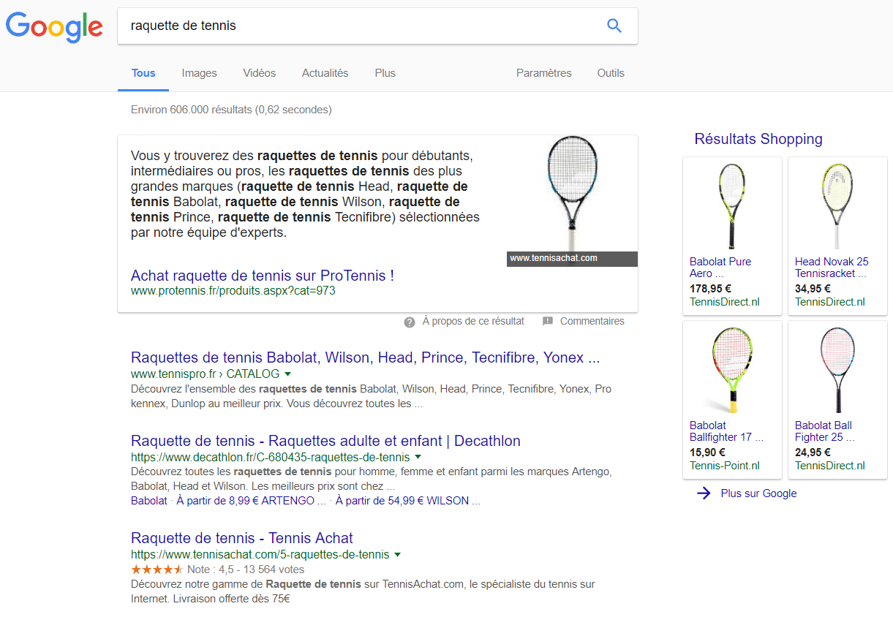The image size is (893, 617).
Task: Click featured snippet racket image
Action: (572, 194)
